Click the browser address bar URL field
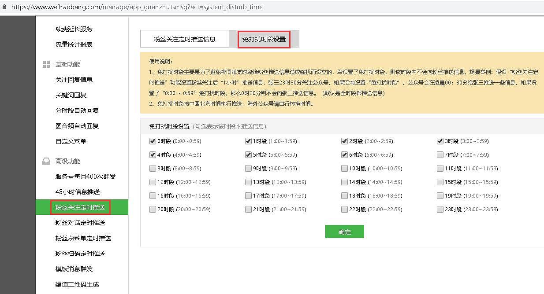Viewport: 544px width, 294px height. (x=132, y=7)
